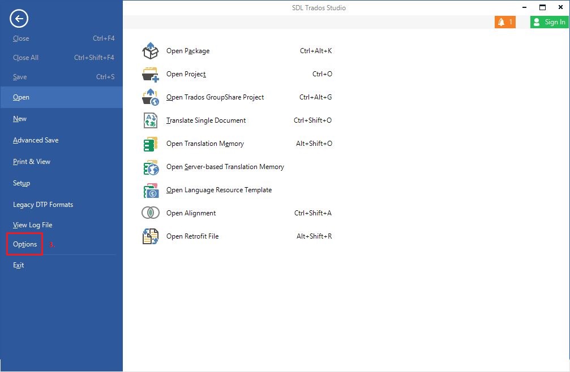570x372 pixels.
Task: Click the Open Retrofit File icon
Action: click(150, 236)
